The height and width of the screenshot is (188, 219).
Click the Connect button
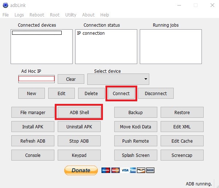121,93
